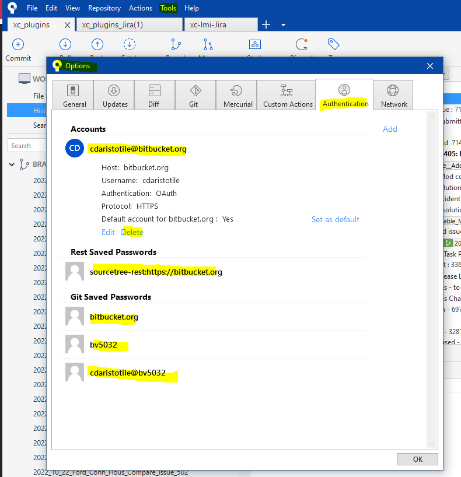The width and height of the screenshot is (461, 477).
Task: Click the Set as default link
Action: (x=335, y=219)
